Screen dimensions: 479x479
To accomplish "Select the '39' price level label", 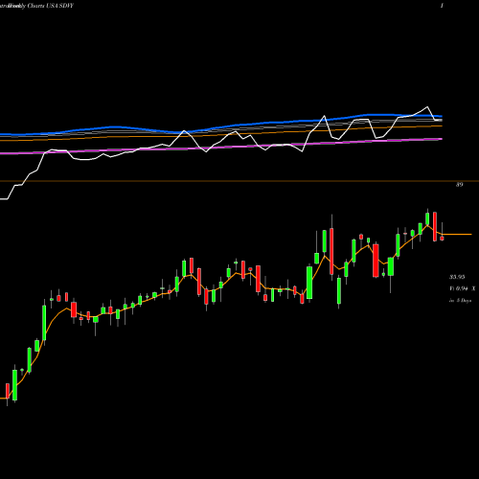I will click(x=459, y=184).
